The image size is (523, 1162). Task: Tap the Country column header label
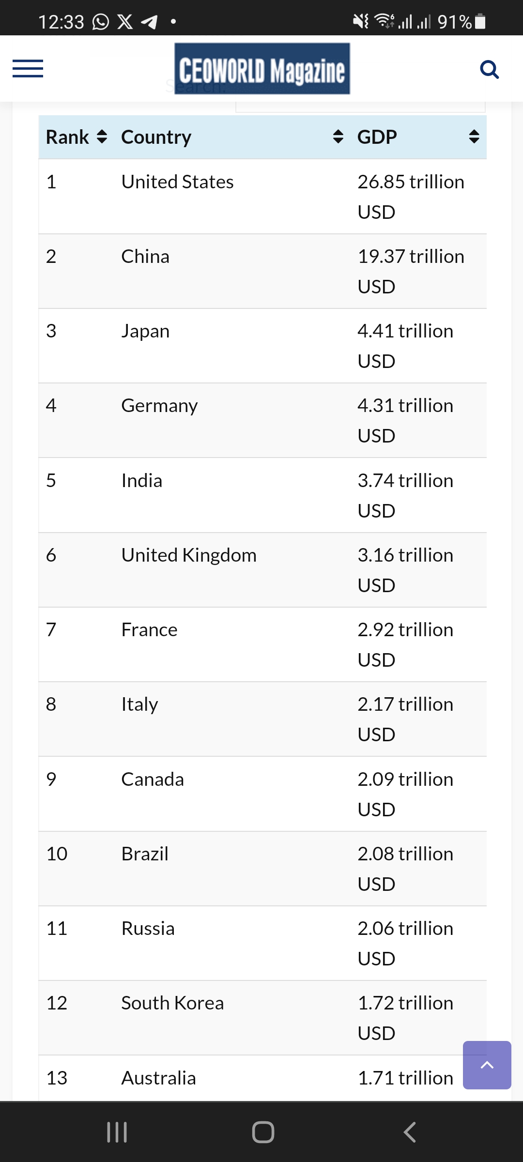(x=156, y=137)
